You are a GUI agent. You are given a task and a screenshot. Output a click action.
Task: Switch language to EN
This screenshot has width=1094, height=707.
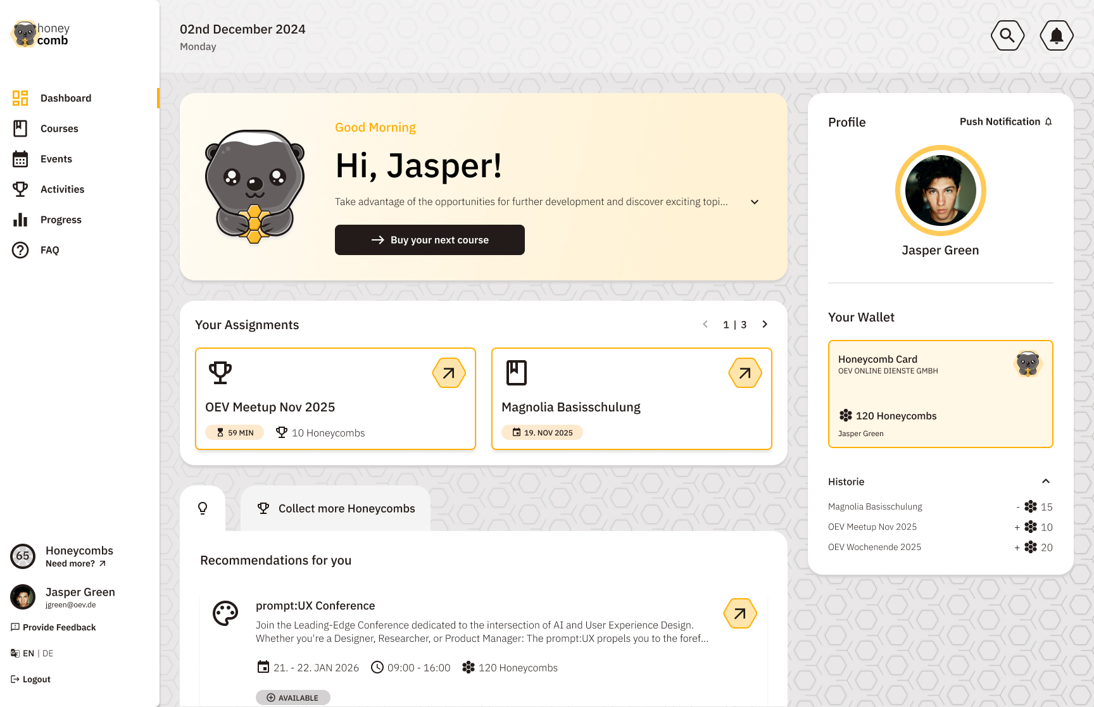click(28, 653)
